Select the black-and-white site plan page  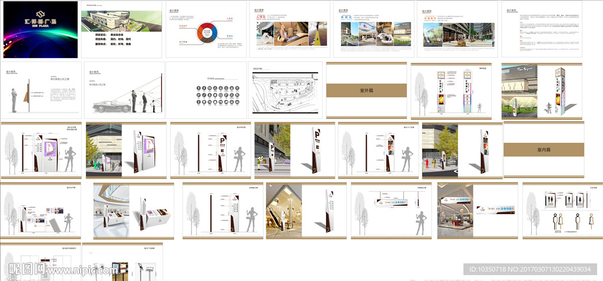click(286, 90)
